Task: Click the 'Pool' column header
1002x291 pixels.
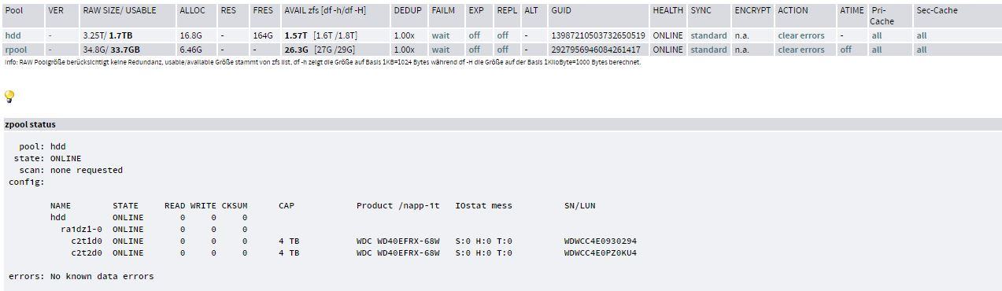Action: tap(14, 11)
